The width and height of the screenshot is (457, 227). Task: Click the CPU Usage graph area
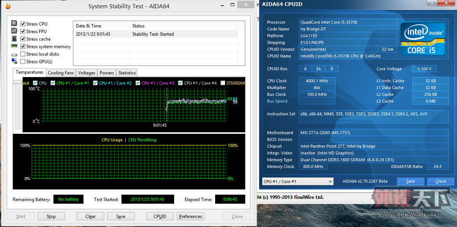[x=129, y=162]
